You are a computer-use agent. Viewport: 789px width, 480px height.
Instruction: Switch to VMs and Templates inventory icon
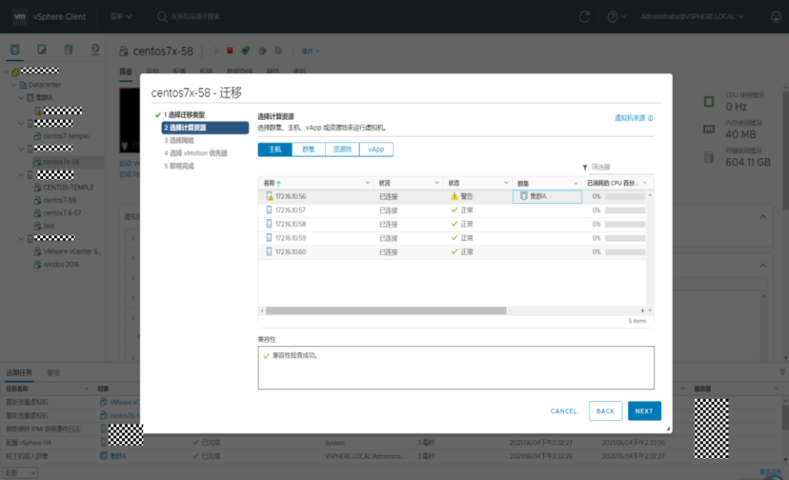[x=42, y=49]
